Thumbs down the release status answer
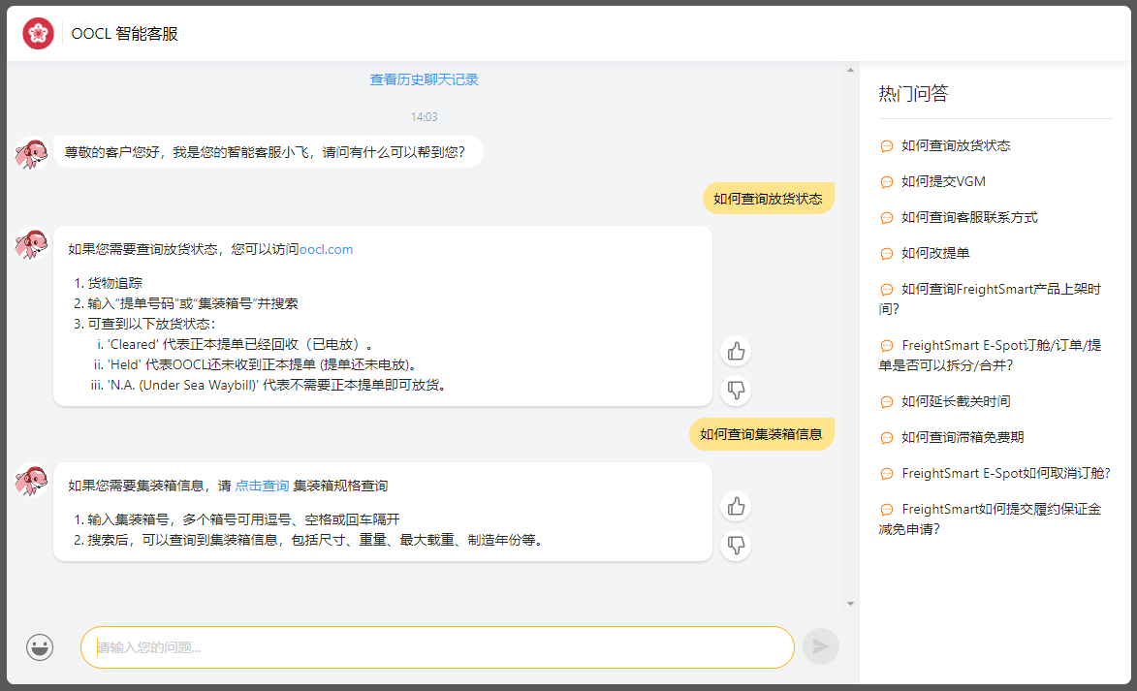The image size is (1137, 691). point(736,390)
